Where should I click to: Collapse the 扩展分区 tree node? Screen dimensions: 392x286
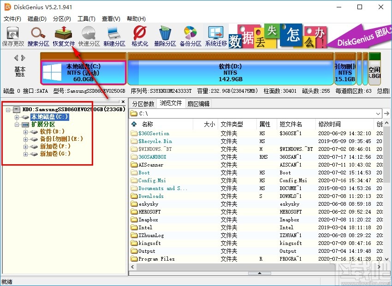17,125
